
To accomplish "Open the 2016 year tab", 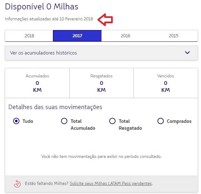I will coord(126,36).
